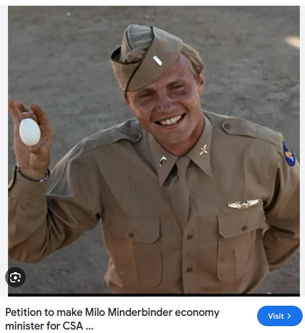This screenshot has width=305, height=333.
Task: Click the silver lieutenant bar on the cap
Action: [x=157, y=61]
